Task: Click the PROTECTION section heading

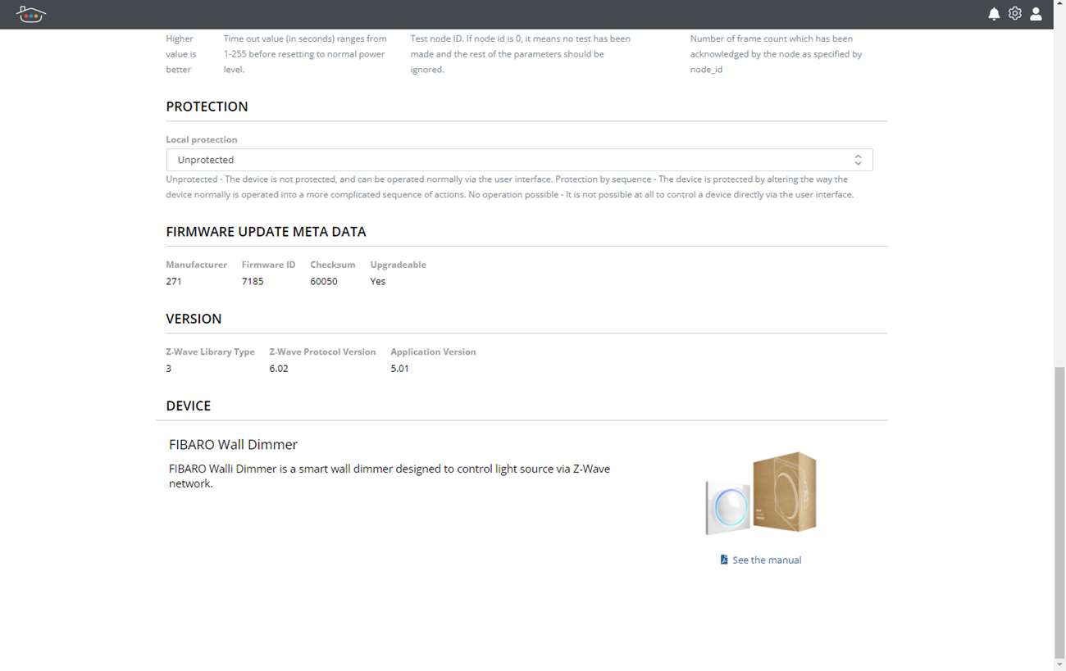Action: pyautogui.click(x=207, y=107)
